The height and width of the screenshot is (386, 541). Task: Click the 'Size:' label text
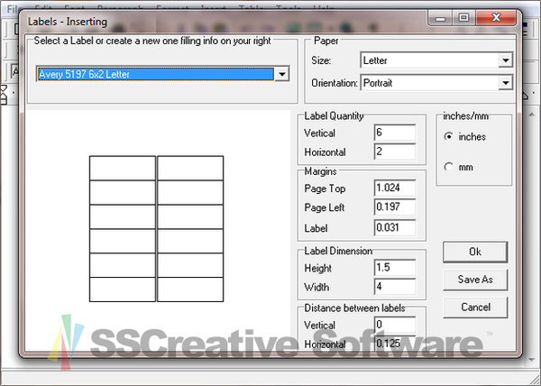[321, 60]
